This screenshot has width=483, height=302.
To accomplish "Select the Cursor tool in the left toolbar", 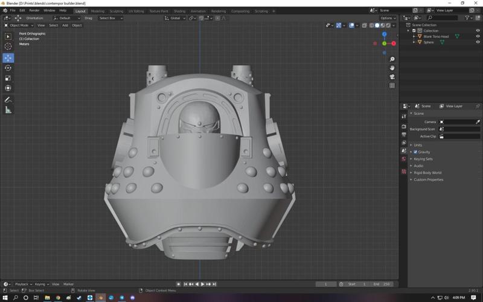I will tap(8, 47).
